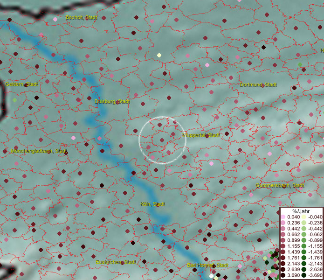Click the 0.040 pink legend swatch
The height and width of the screenshot is (280, 324).
pos(283,217)
